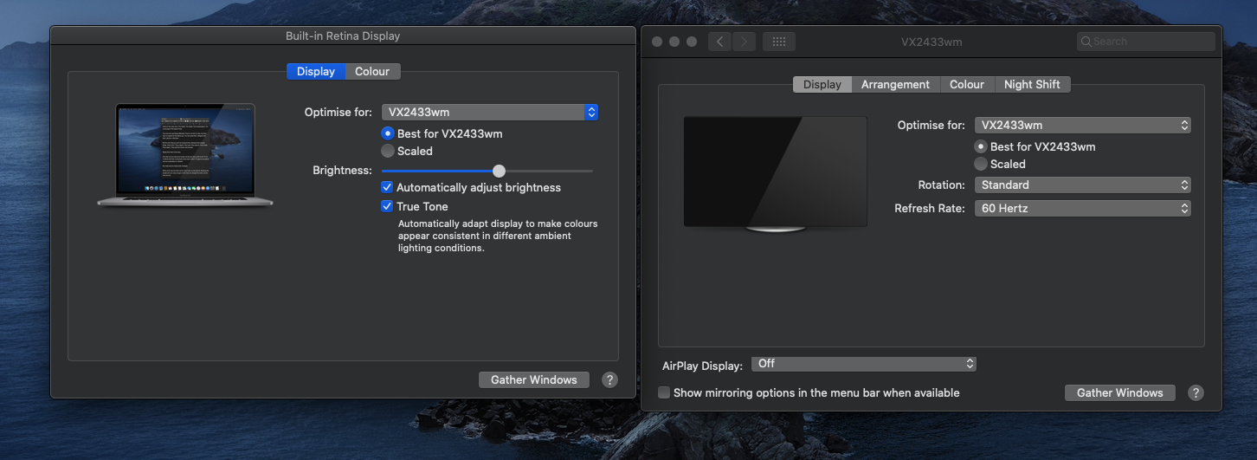Image resolution: width=1257 pixels, height=460 pixels.
Task: Select Best for VX2433wm in Built-in window
Action: (x=388, y=133)
